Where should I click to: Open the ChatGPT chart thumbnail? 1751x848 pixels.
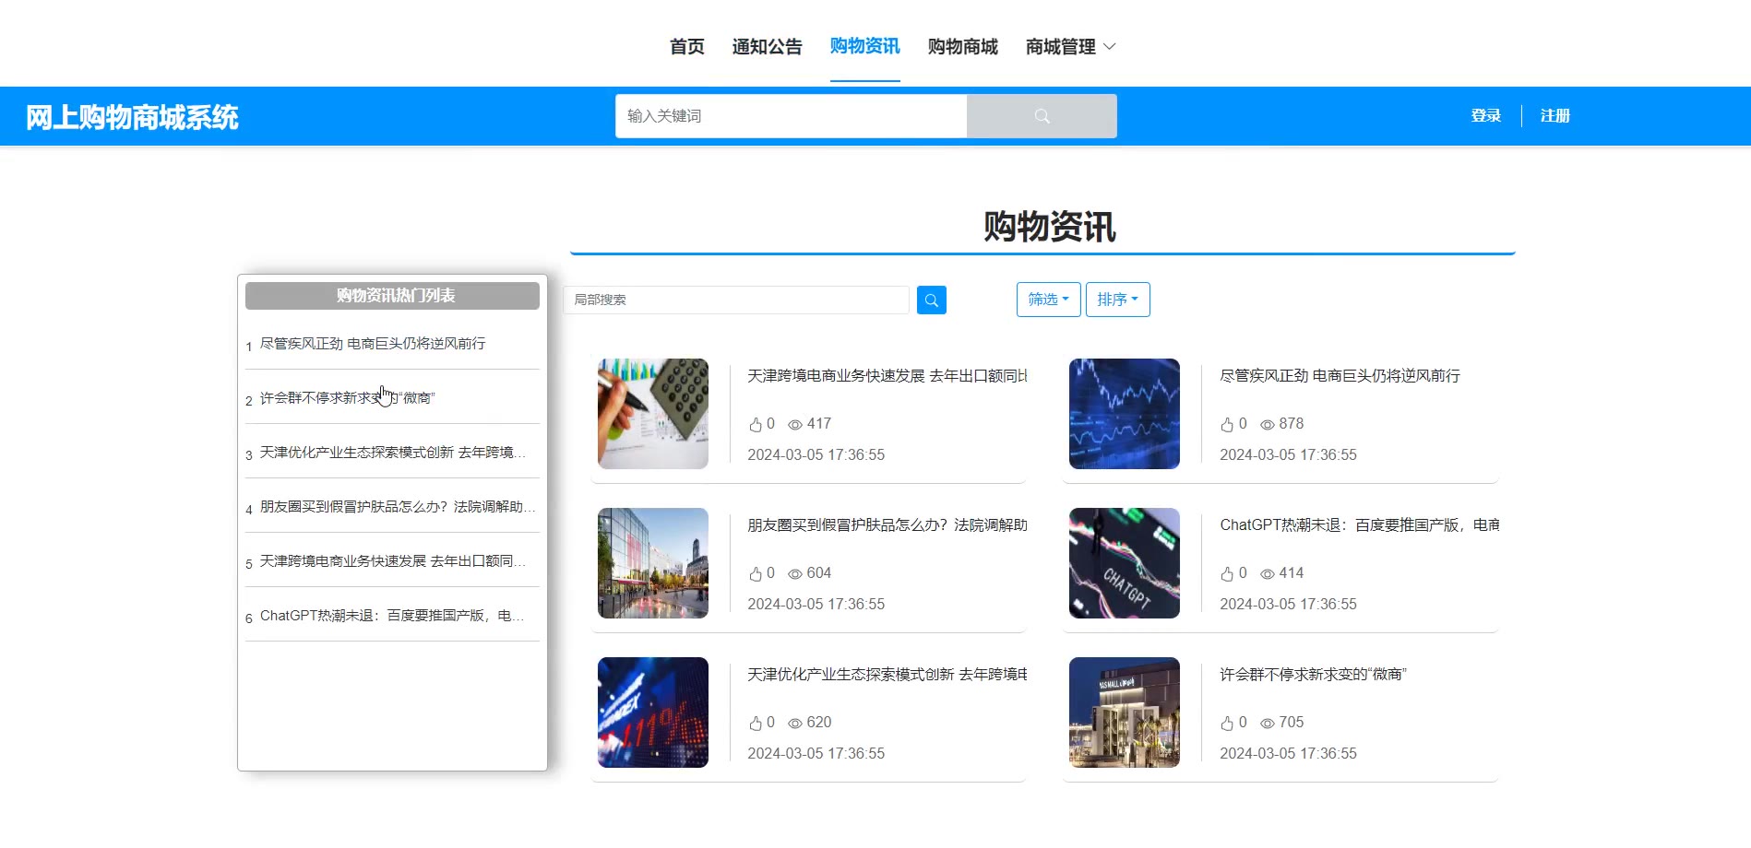click(1125, 563)
